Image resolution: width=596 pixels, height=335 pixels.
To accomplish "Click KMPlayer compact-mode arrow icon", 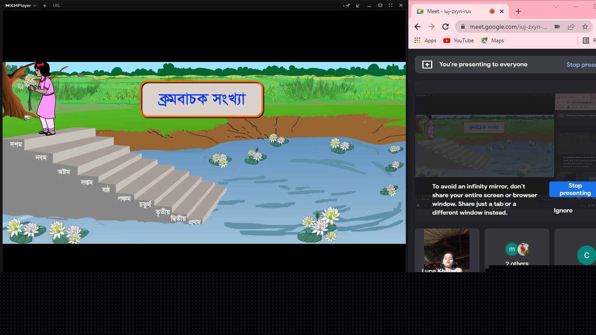I will click(x=358, y=5).
